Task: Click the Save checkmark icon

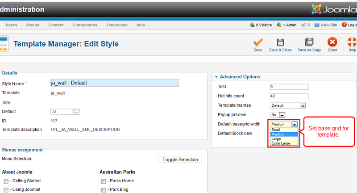Action: [258, 42]
